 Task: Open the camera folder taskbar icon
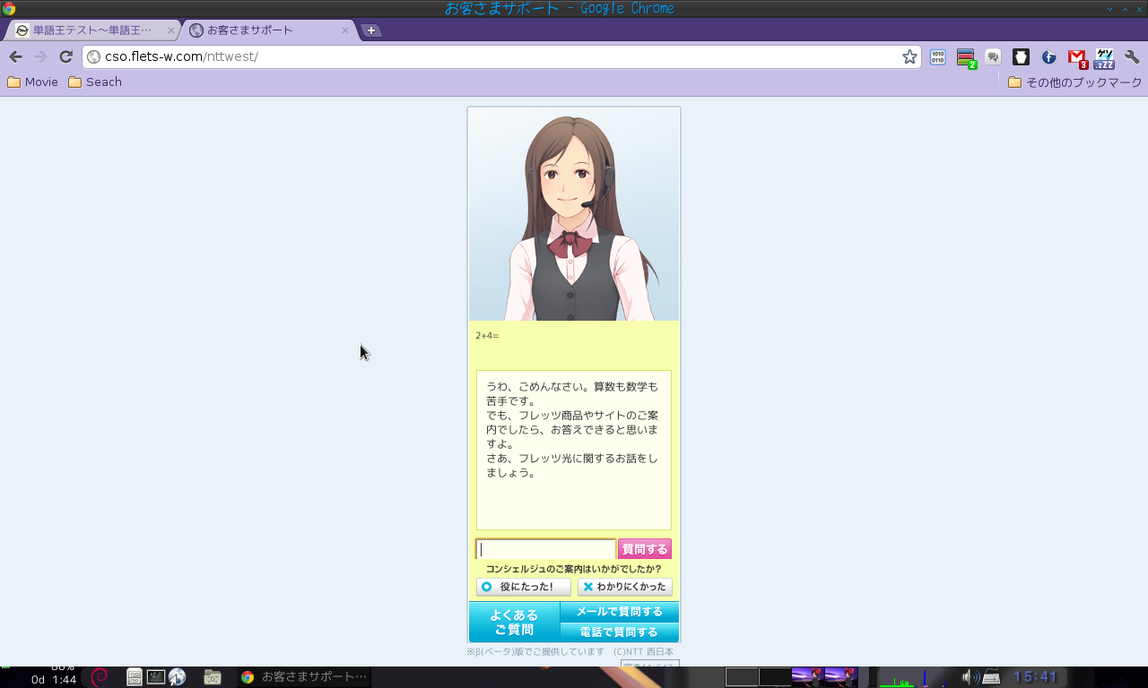click(x=213, y=677)
